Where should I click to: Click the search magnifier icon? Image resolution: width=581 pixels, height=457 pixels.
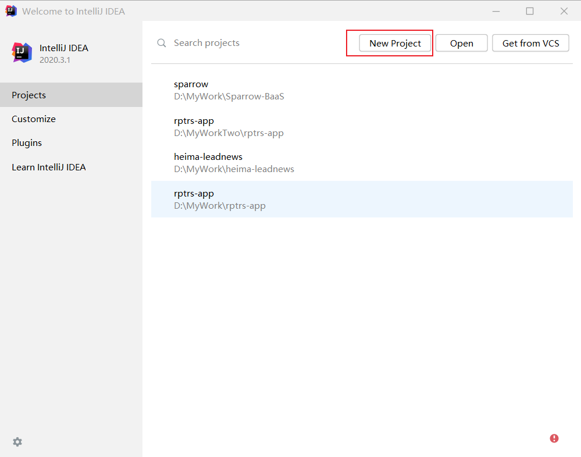(162, 43)
